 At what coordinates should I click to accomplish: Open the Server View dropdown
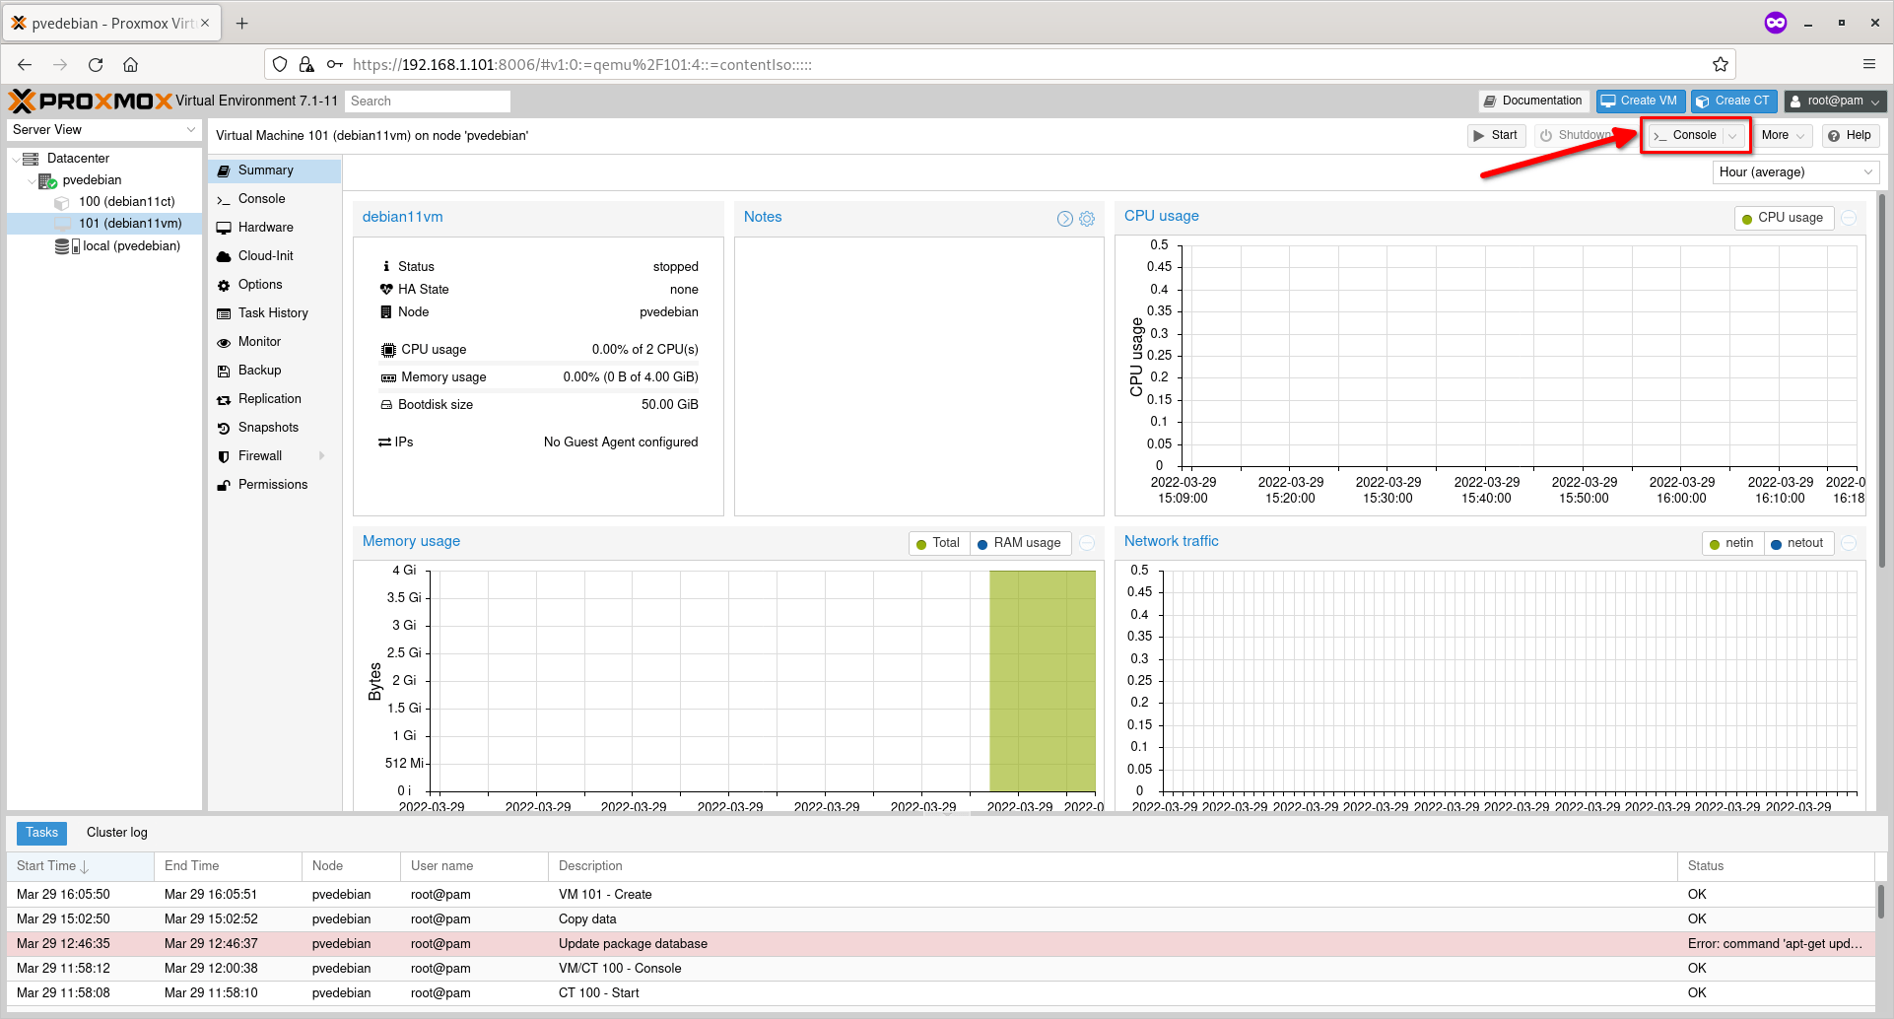click(x=103, y=130)
